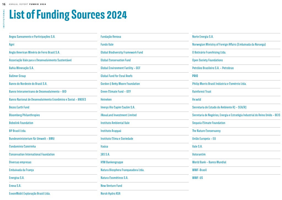Image resolution: width=282 pixels, height=200 pixels.
Task: Select the Gordon & Betty Moore Foundation entry
Action: click(120, 84)
